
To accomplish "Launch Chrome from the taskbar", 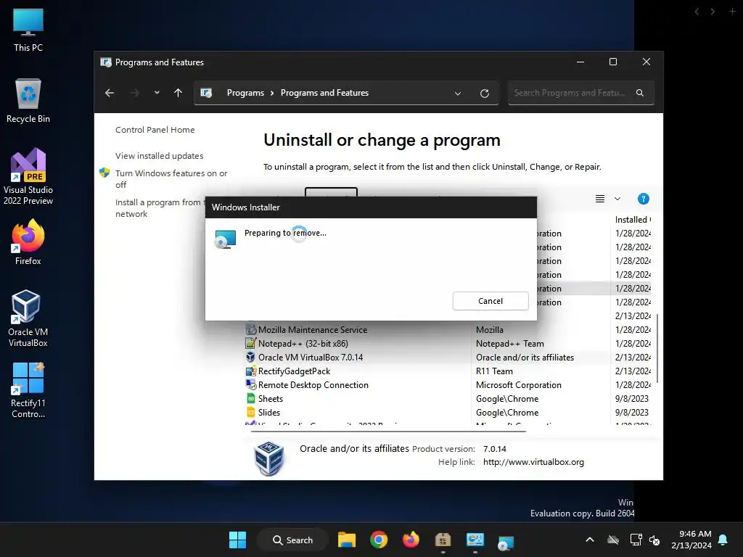I will point(379,540).
